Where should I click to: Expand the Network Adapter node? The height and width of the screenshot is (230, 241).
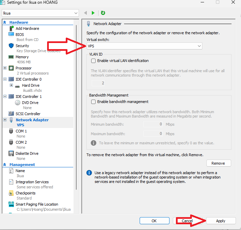pyautogui.click(x=5, y=120)
